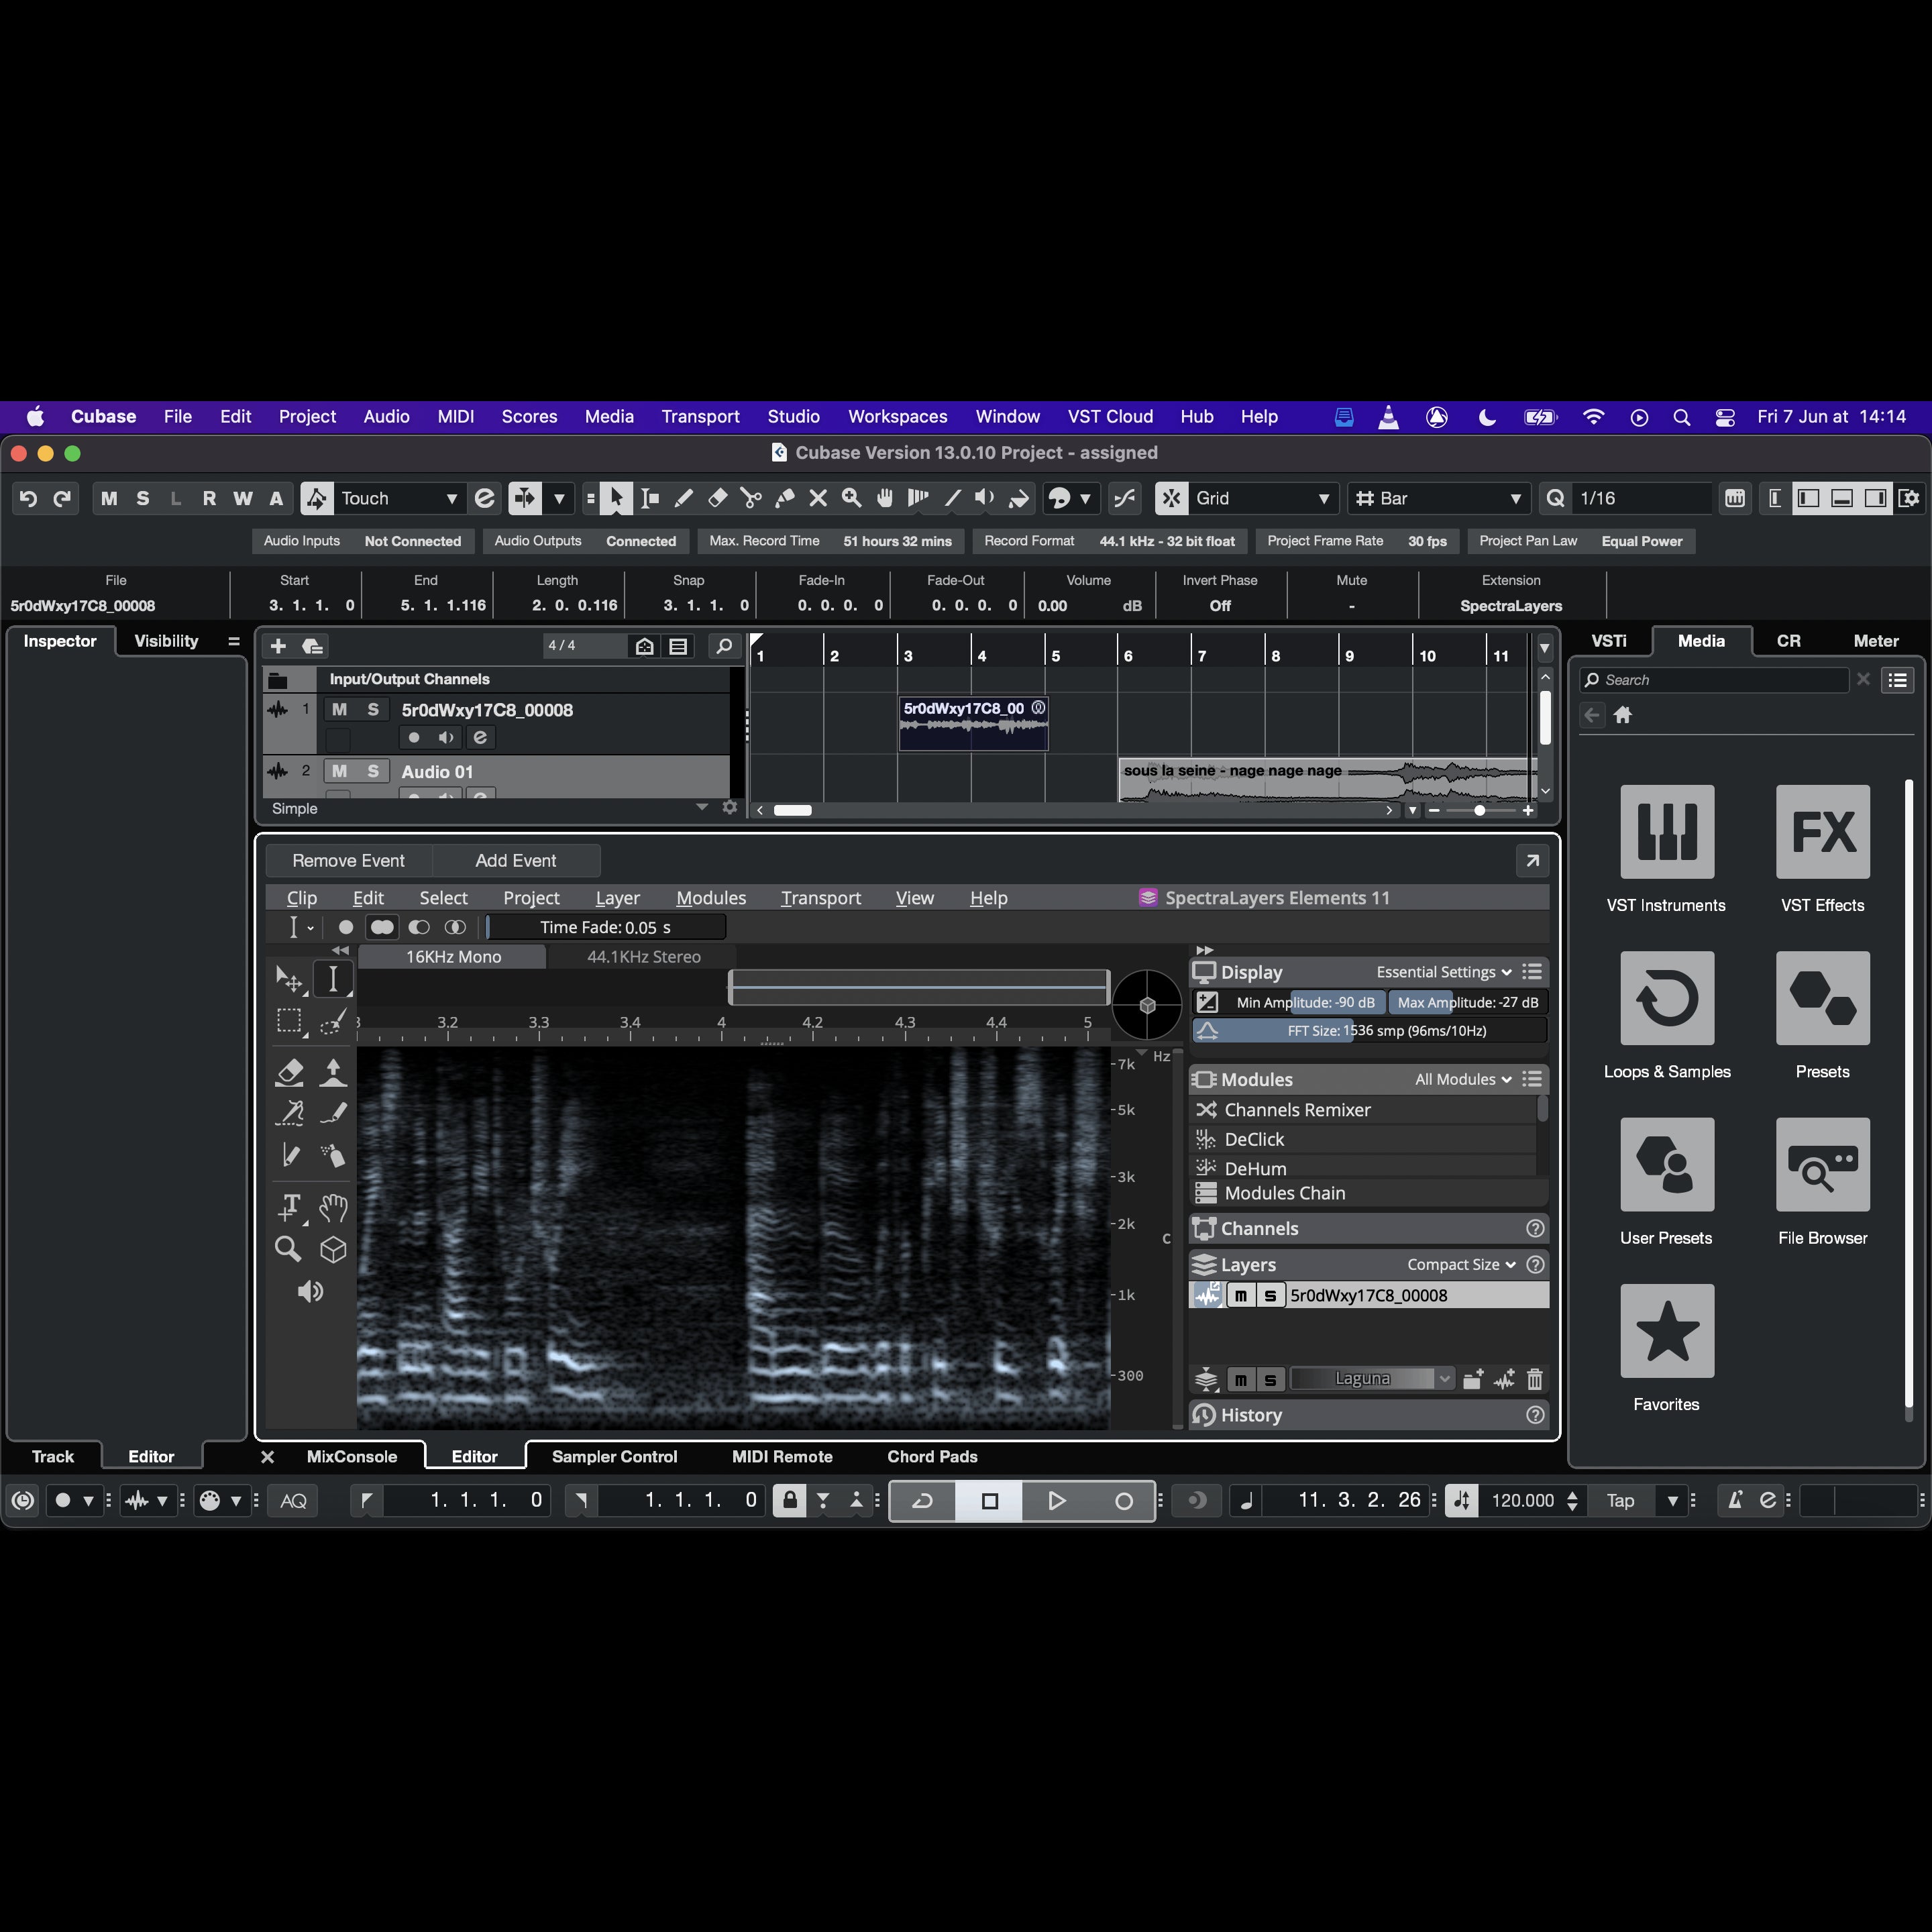This screenshot has height=1932, width=1932.
Task: Toggle the 3D cube view tool
Action: point(333,1249)
